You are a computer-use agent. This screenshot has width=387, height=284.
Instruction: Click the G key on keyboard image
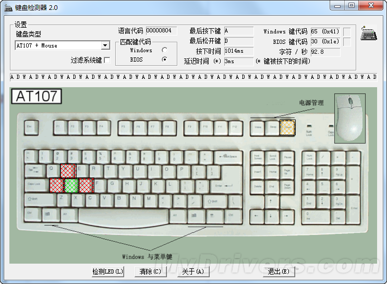114,185
